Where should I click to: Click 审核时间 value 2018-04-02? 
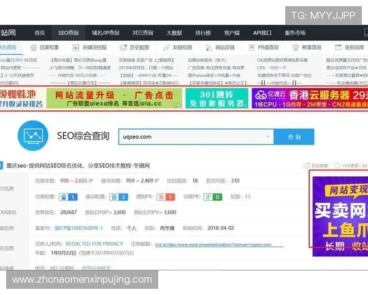[x=221, y=228]
